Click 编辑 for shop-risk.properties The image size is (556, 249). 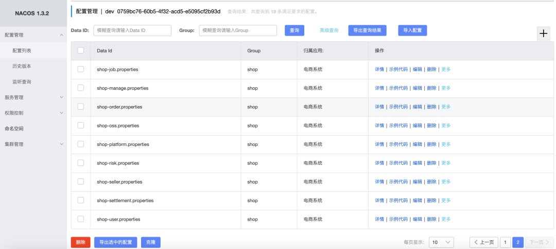click(418, 163)
